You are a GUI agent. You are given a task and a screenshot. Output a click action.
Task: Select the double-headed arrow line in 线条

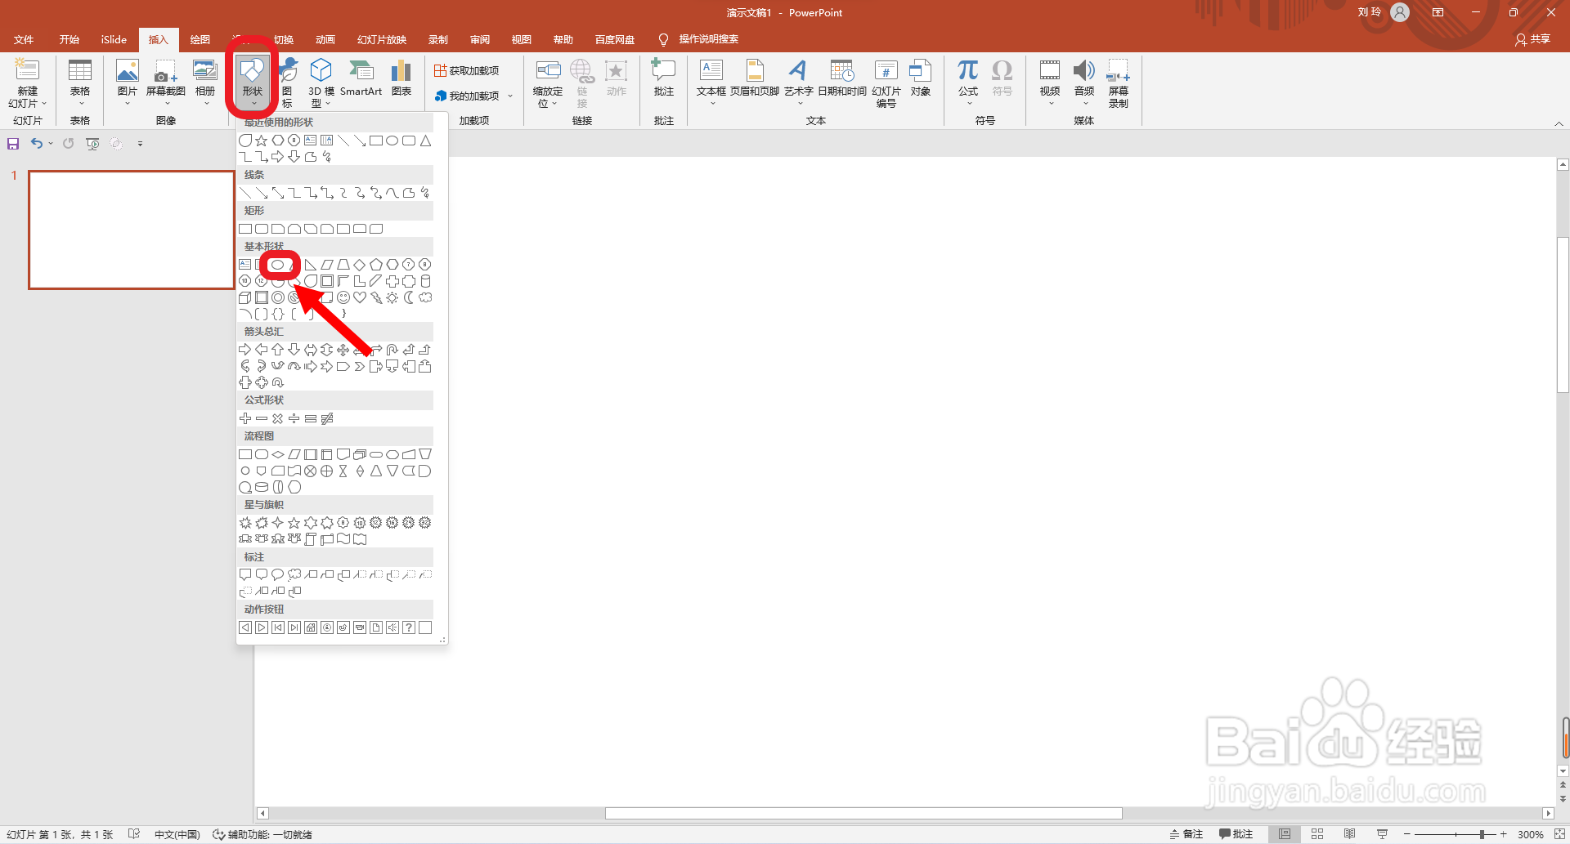tap(278, 193)
